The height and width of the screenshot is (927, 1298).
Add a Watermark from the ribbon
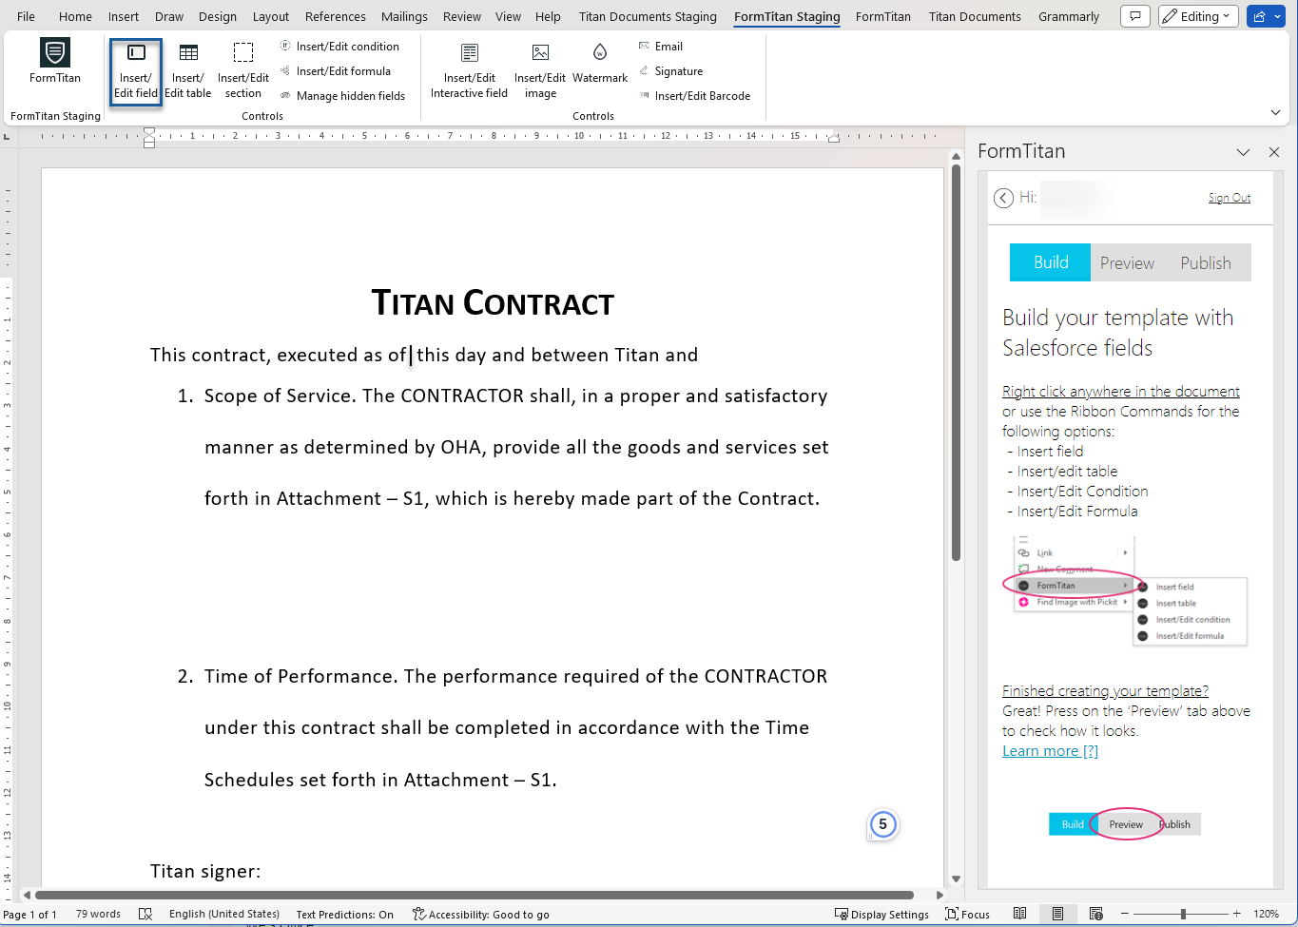[600, 65]
